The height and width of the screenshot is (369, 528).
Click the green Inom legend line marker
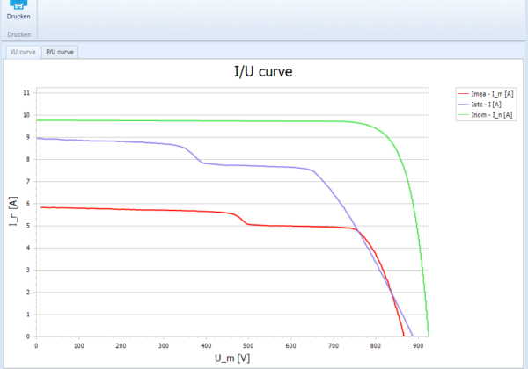tap(463, 115)
